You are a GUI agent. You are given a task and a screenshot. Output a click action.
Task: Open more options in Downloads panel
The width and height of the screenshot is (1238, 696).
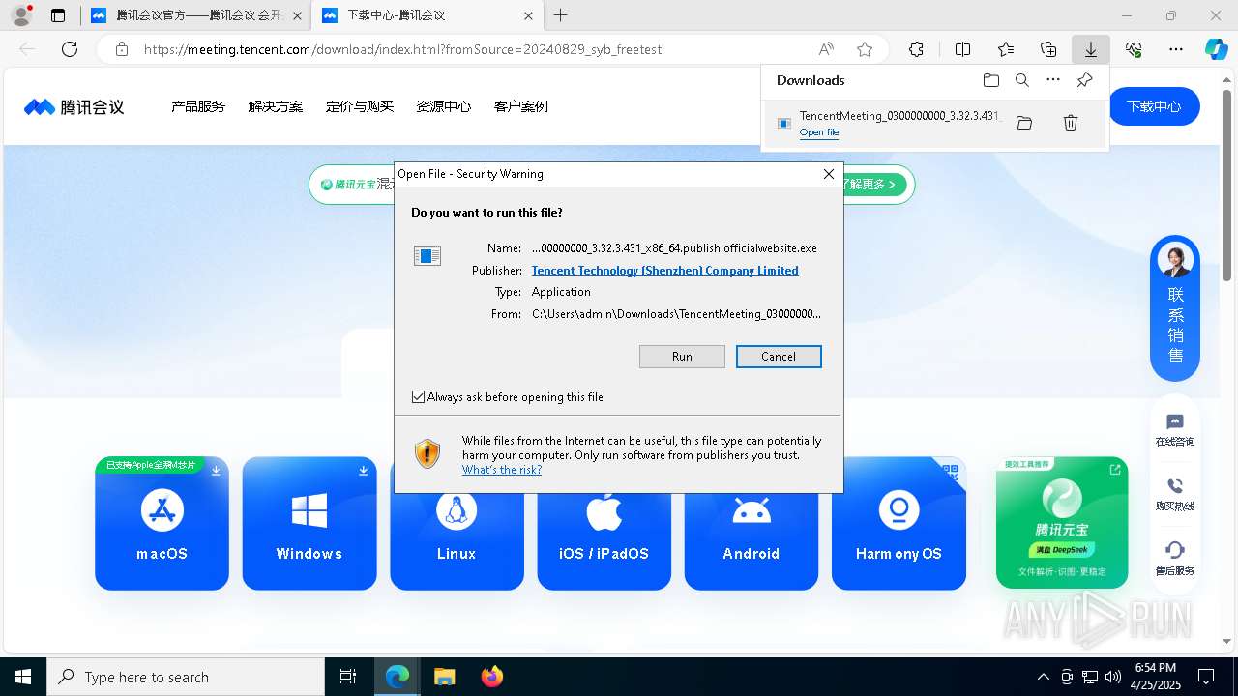(1053, 80)
